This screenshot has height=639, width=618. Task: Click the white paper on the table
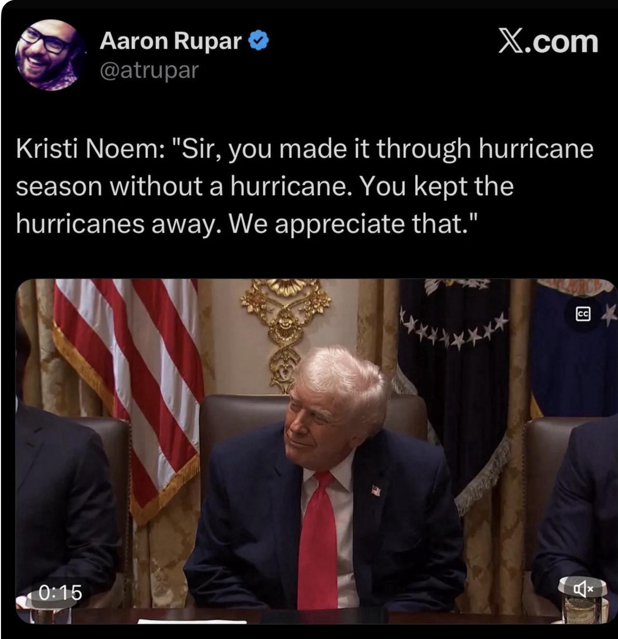[x=193, y=621]
